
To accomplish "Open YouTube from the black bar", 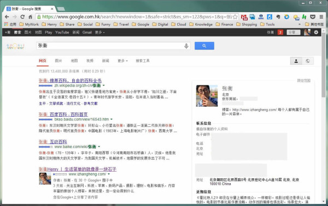I will (x=62, y=32).
